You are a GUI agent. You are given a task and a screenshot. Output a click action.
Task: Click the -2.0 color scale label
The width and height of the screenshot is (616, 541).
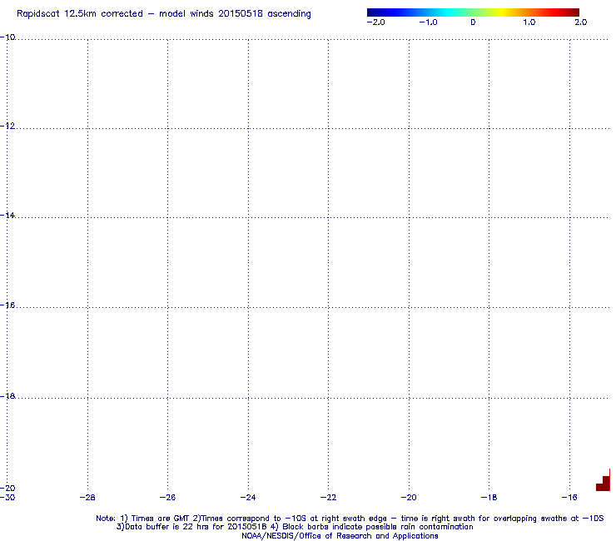pos(375,22)
